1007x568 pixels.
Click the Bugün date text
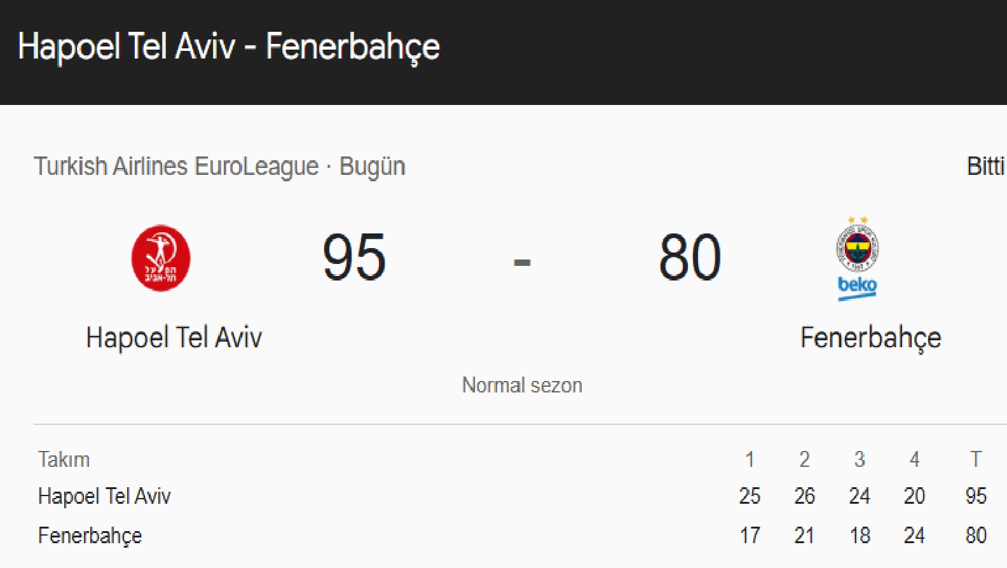point(372,165)
